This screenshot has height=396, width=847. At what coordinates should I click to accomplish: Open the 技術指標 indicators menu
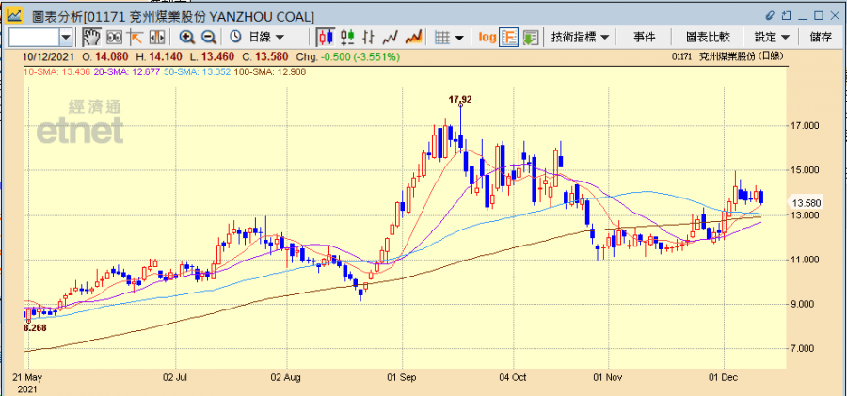click(580, 37)
